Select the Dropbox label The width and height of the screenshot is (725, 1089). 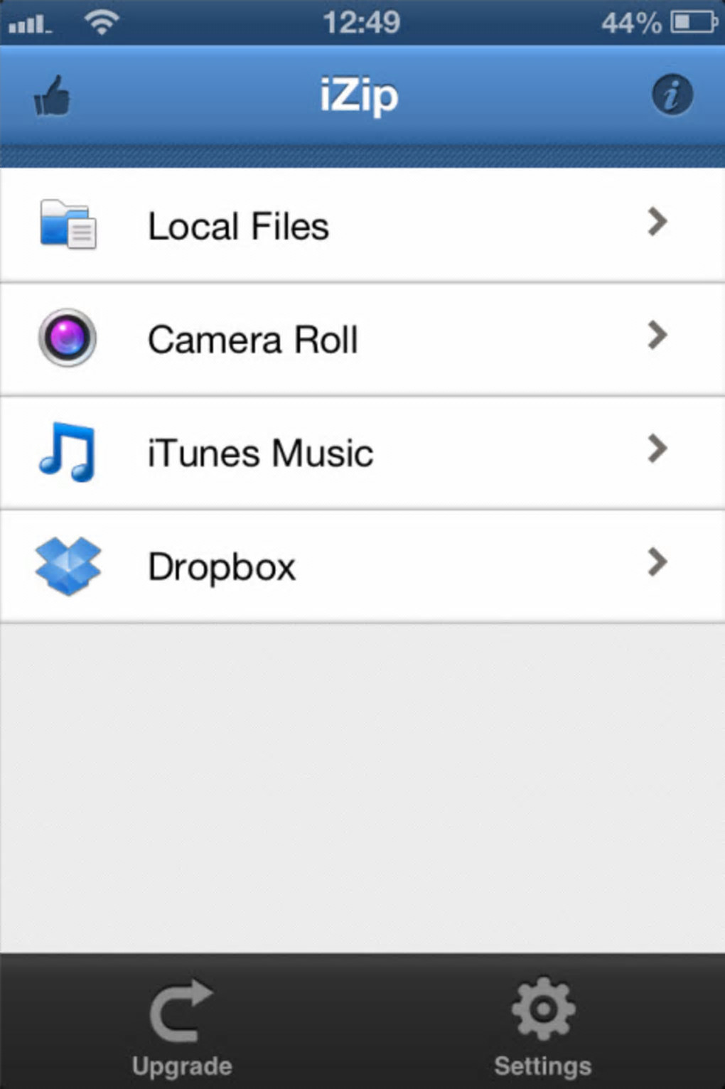coord(222,567)
